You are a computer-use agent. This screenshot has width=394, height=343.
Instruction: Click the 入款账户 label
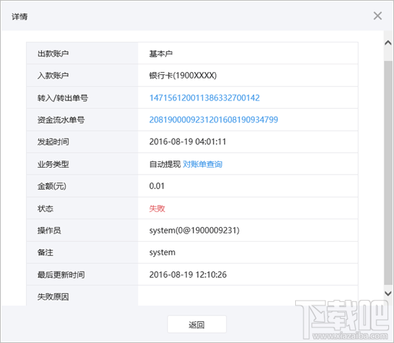[x=53, y=76]
